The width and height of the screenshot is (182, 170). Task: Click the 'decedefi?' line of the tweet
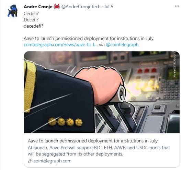[33, 26]
